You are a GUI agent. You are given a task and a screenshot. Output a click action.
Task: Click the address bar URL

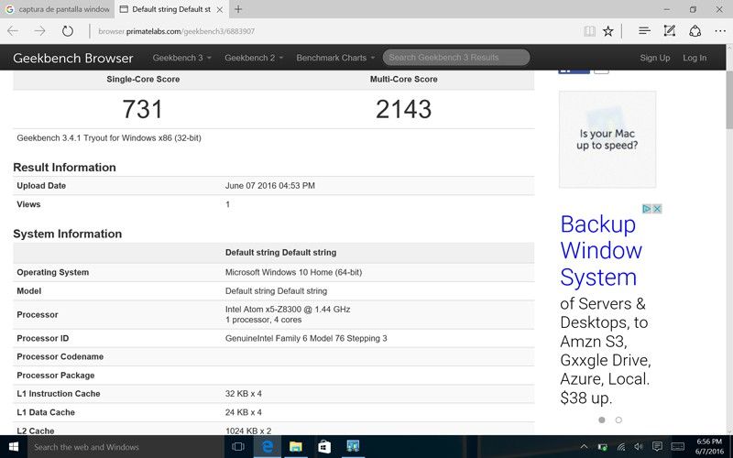point(176,31)
